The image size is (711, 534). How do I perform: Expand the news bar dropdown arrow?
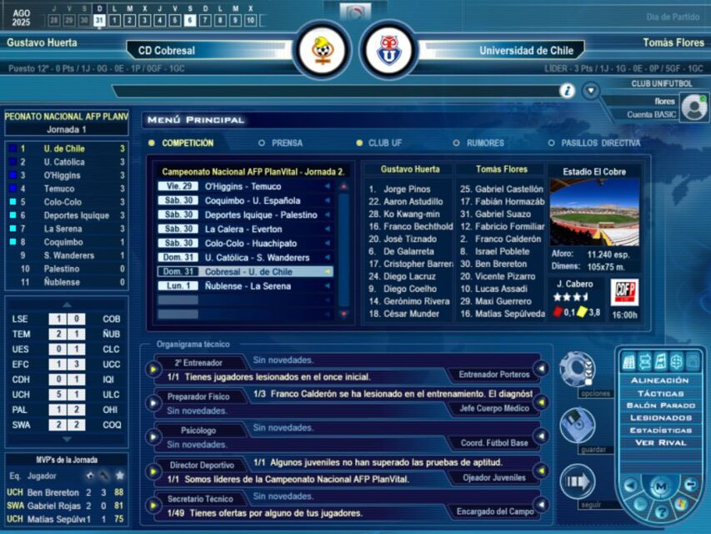(591, 91)
